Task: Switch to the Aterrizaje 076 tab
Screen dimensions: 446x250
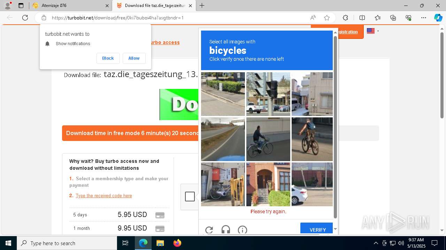Action: click(71, 6)
